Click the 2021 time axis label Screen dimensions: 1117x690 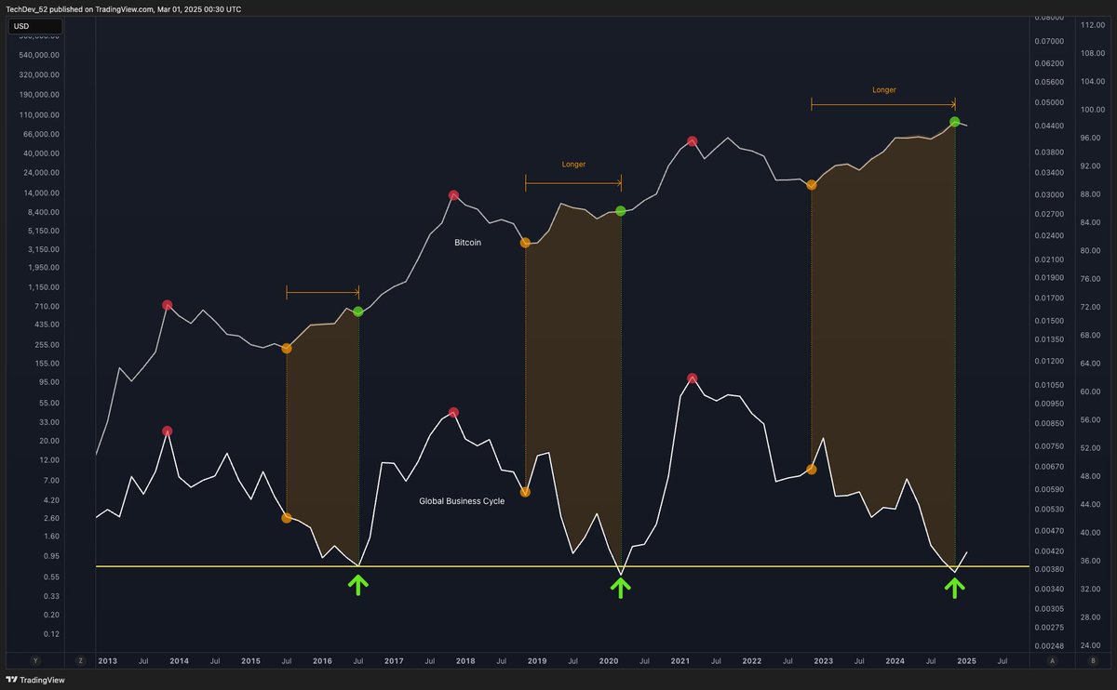coord(680,661)
